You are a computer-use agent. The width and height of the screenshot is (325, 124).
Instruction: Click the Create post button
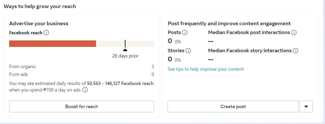click(233, 106)
